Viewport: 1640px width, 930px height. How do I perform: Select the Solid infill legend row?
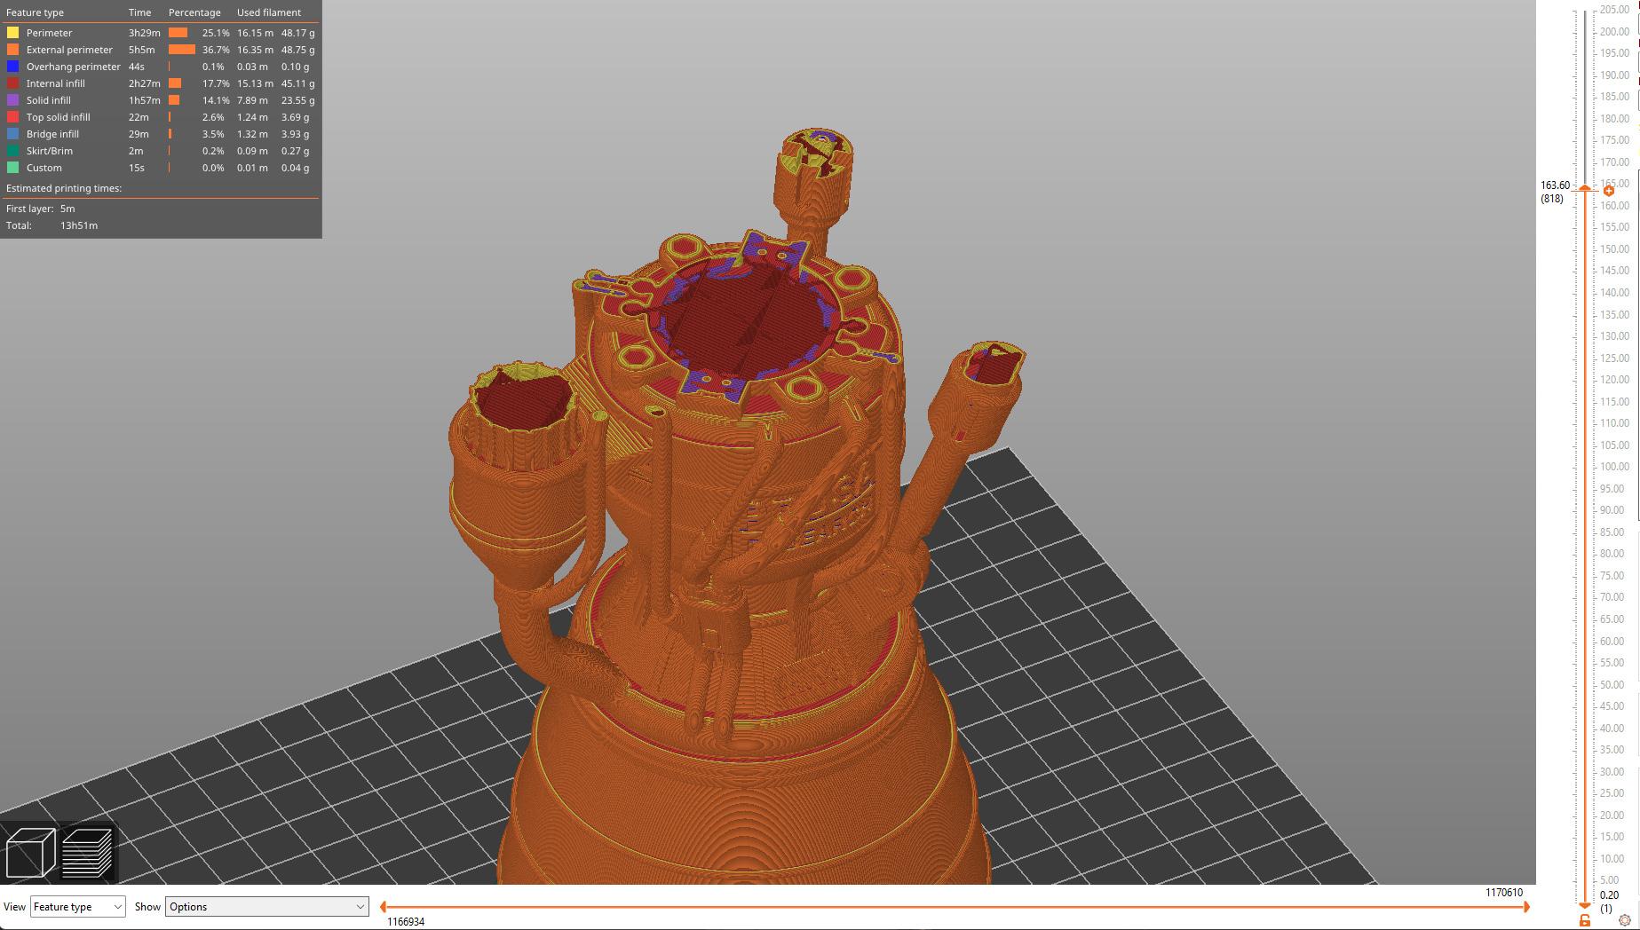(48, 100)
